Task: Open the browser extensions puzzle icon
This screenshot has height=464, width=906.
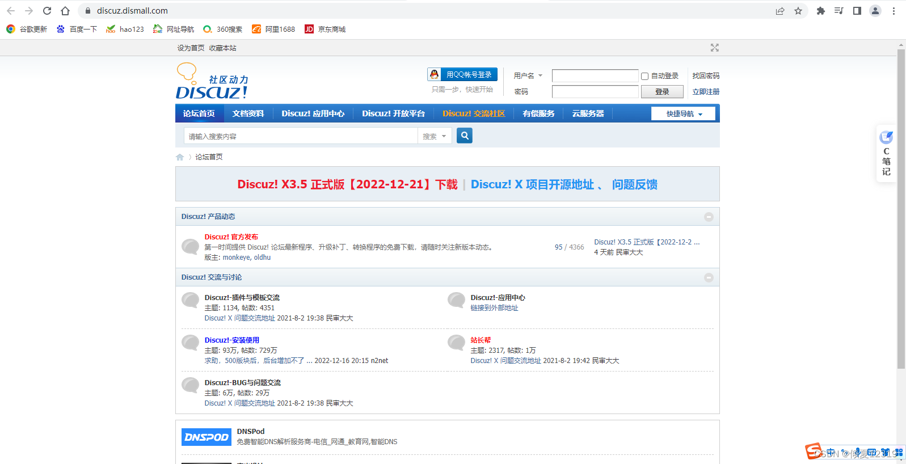Action: [820, 11]
